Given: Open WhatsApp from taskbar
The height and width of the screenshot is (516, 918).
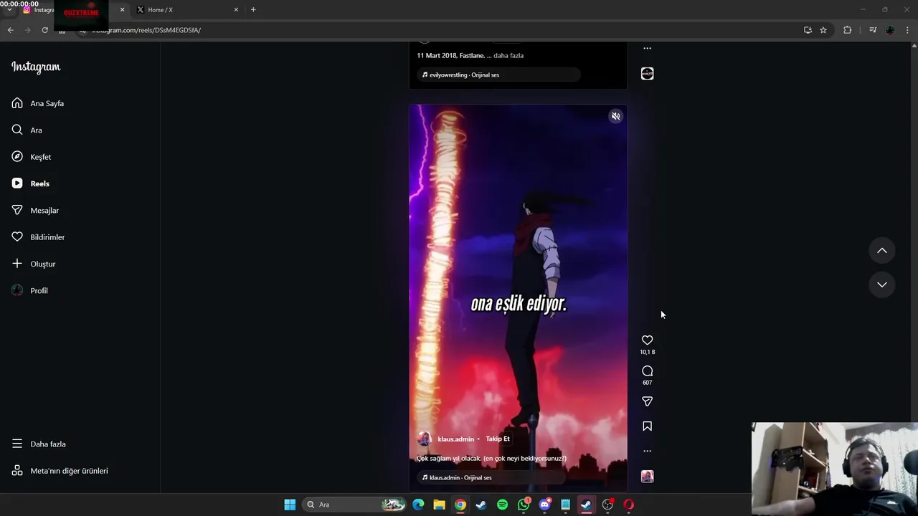Looking at the screenshot, I should (524, 505).
